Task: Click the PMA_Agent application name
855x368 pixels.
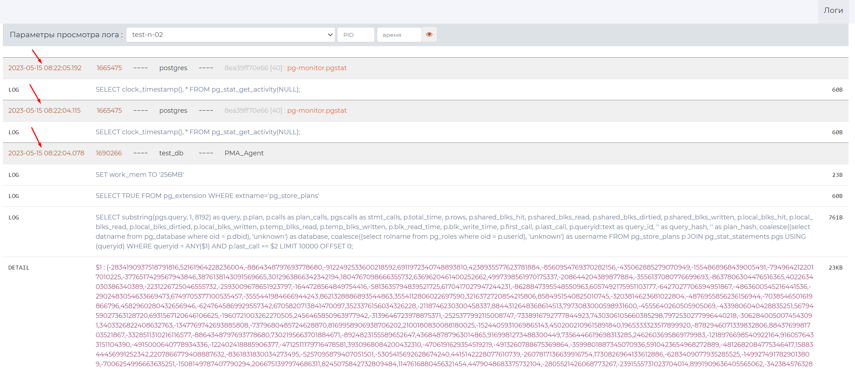Action: (x=244, y=153)
